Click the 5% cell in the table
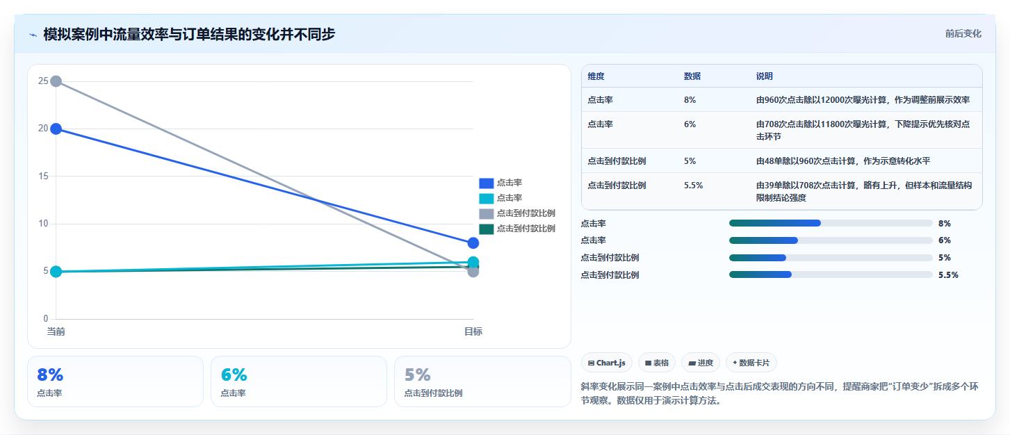This screenshot has width=1010, height=435. pos(690,161)
